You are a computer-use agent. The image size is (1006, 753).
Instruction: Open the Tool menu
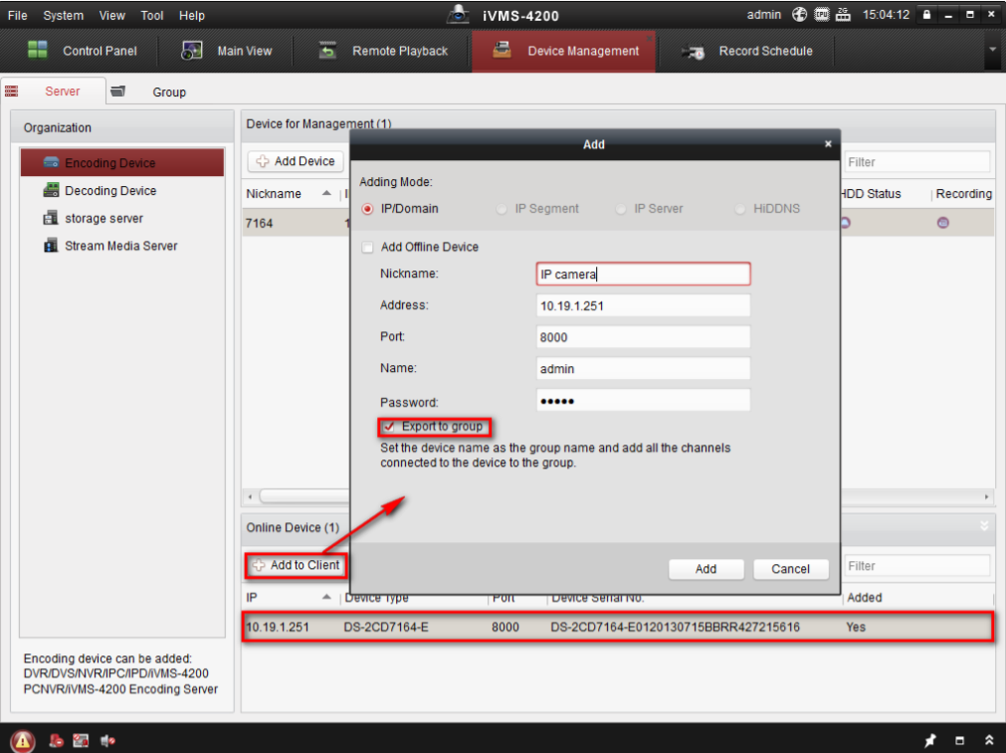tap(152, 15)
